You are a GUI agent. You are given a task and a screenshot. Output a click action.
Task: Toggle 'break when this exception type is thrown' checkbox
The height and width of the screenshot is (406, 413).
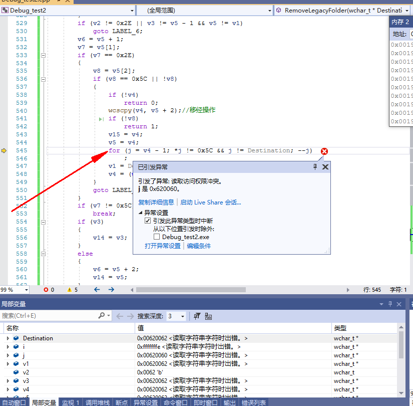(x=148, y=221)
